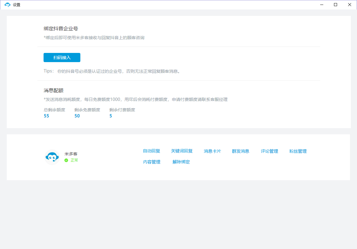Click the 扫码接入 button
This screenshot has height=249, width=357.
coord(62,58)
